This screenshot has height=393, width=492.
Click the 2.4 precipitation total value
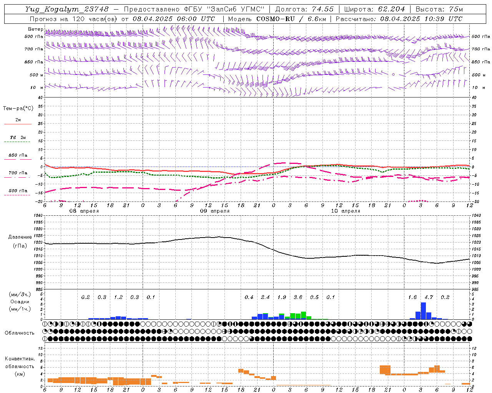[265, 297]
